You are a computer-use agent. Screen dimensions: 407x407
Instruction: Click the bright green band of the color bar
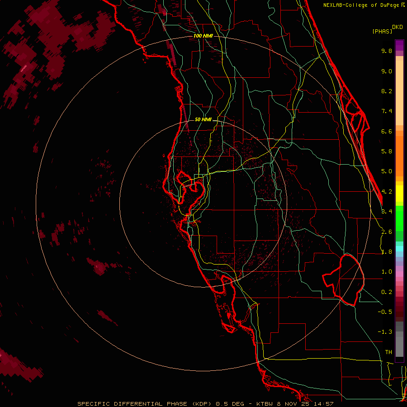(399, 218)
